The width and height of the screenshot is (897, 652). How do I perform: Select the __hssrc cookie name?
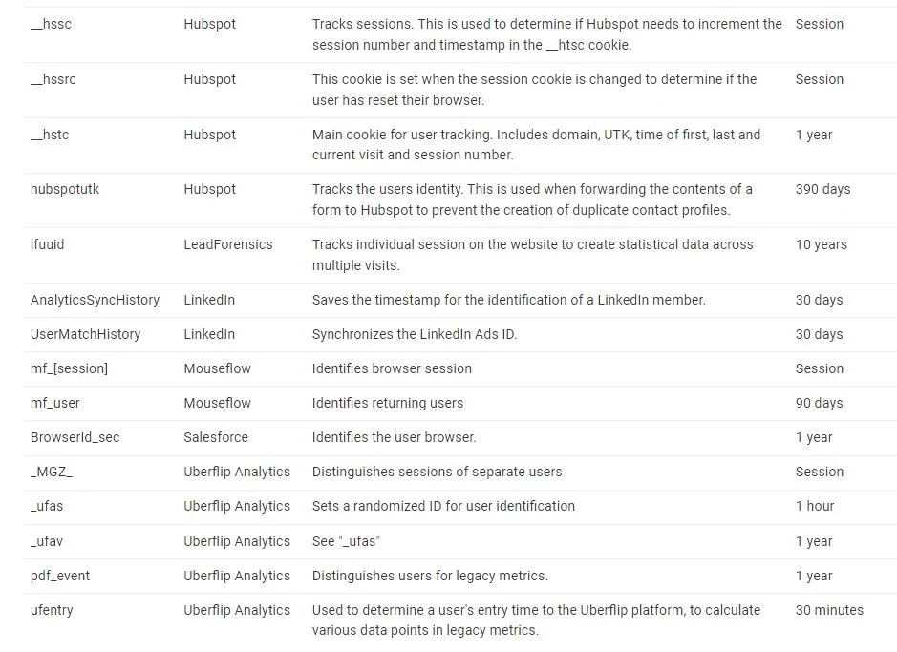coord(53,79)
